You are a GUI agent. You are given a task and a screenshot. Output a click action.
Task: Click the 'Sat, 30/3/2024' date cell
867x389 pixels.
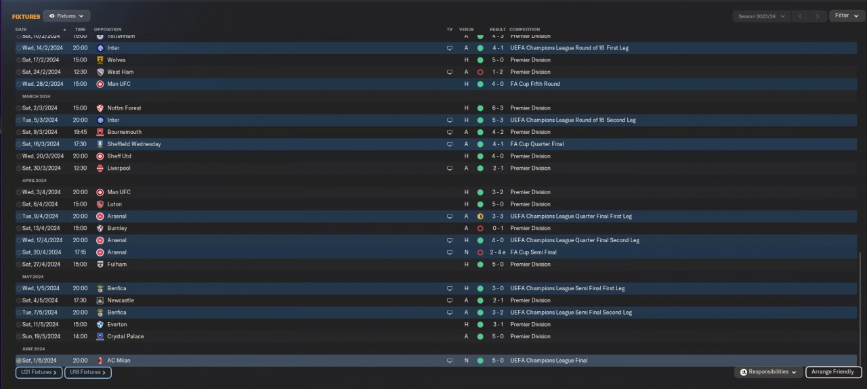(x=40, y=168)
